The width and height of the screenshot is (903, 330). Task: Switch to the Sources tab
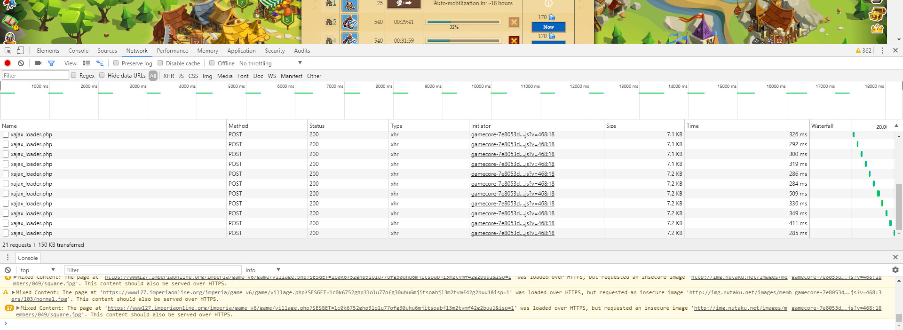[x=107, y=50]
